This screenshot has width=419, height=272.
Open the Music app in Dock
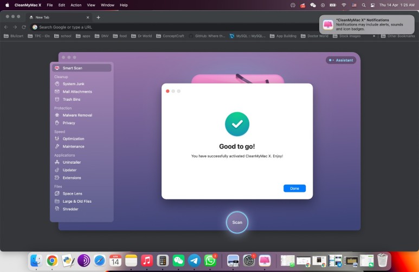(x=147, y=261)
